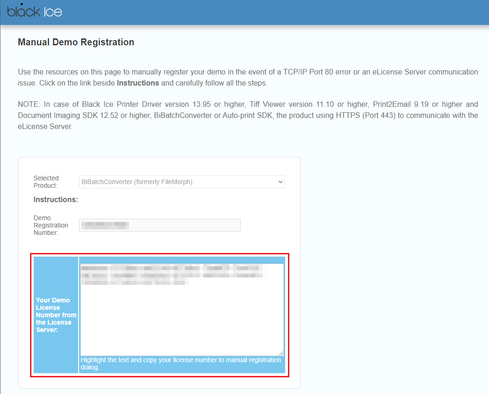Image resolution: width=489 pixels, height=394 pixels.
Task: Click the Selected Product: label
Action: coord(46,182)
